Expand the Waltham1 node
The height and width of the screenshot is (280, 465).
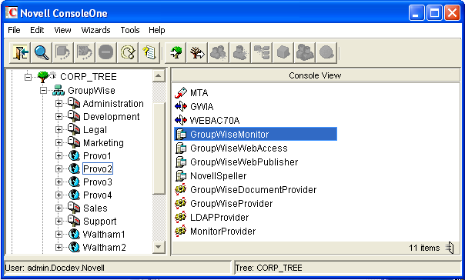tap(59, 234)
